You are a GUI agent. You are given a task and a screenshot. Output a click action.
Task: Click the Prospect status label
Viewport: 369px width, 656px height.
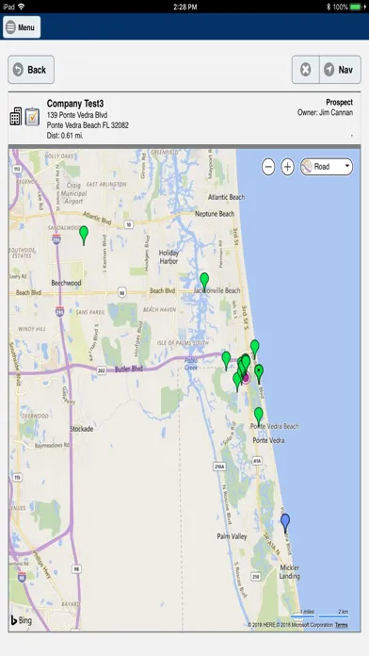[339, 102]
